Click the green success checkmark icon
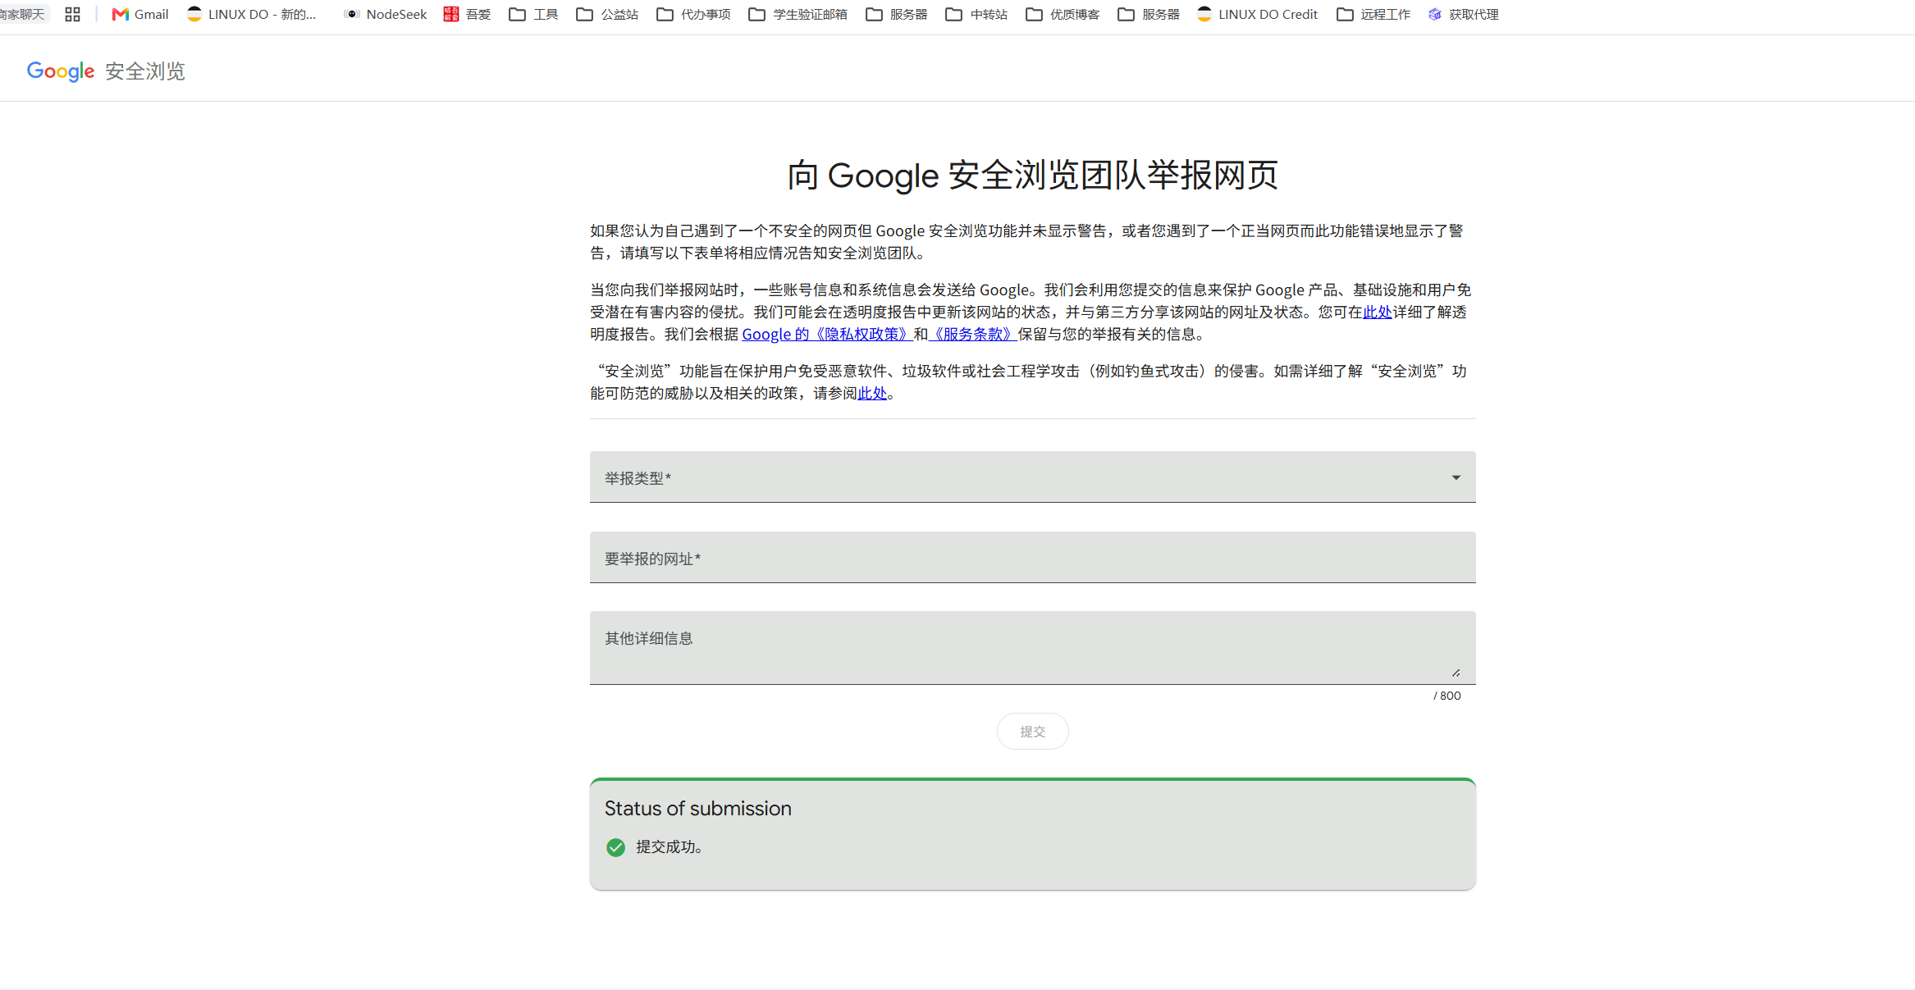This screenshot has width=1915, height=990. (615, 847)
